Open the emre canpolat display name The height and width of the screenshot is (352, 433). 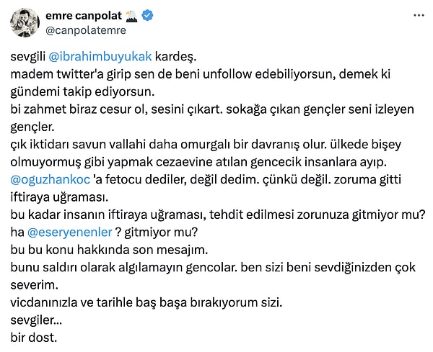click(84, 16)
